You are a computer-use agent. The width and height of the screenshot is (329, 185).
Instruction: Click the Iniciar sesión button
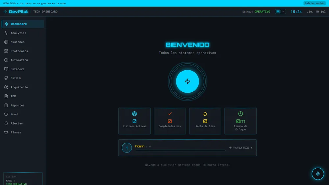[x=314, y=3]
